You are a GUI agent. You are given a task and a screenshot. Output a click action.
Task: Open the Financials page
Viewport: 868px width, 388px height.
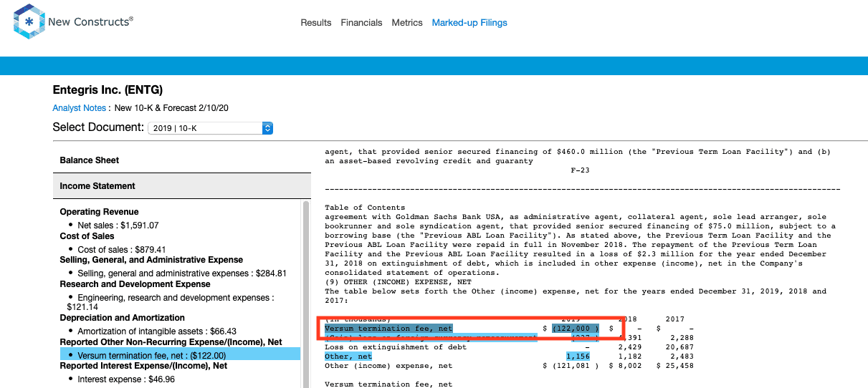(x=361, y=23)
